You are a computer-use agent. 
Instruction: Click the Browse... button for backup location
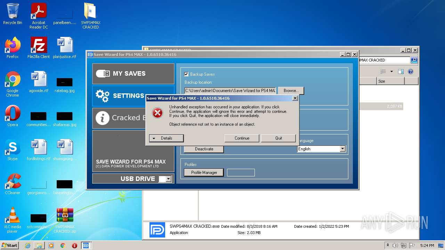pos(291,91)
